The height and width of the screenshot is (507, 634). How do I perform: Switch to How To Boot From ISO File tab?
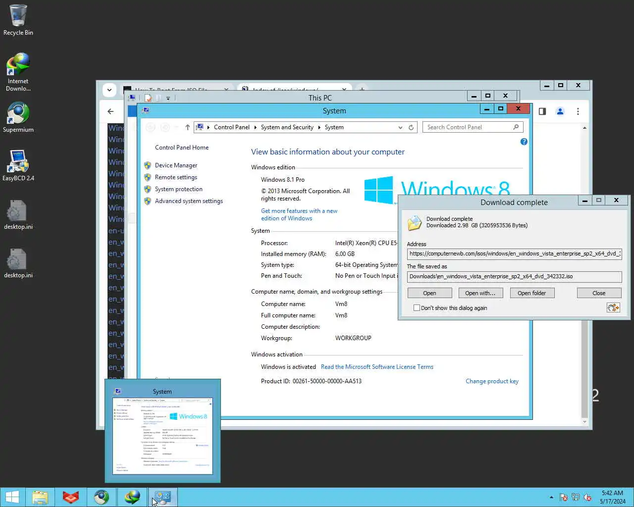[x=176, y=90]
